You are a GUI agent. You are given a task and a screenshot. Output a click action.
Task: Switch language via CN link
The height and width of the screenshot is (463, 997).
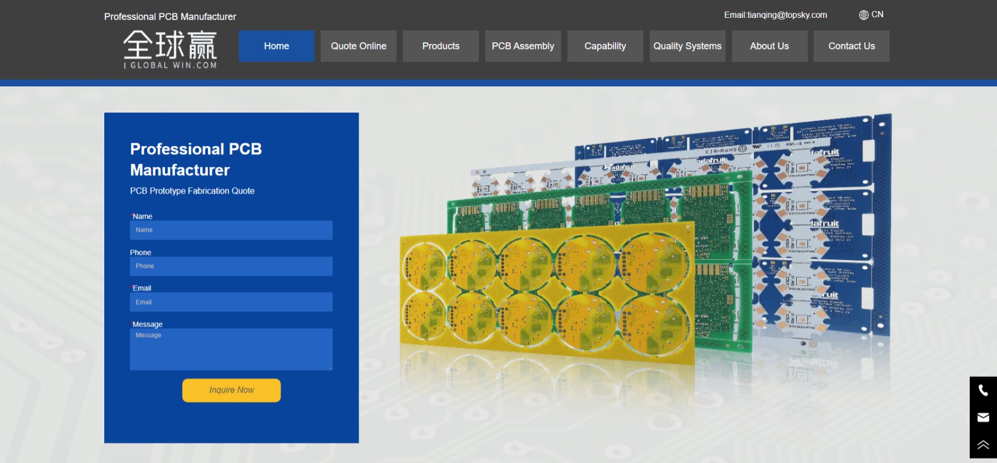pyautogui.click(x=877, y=14)
